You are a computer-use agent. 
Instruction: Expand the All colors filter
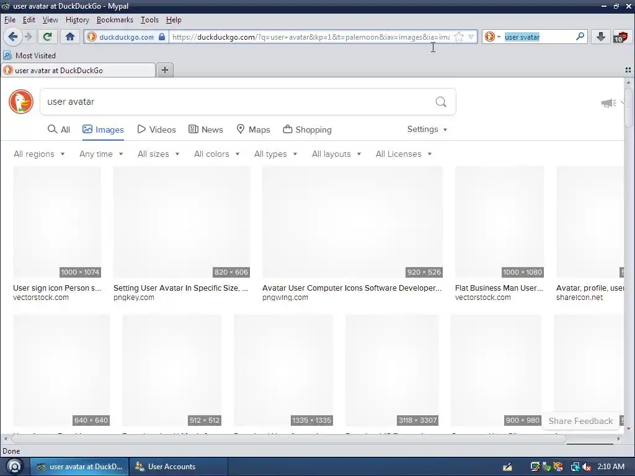point(216,154)
